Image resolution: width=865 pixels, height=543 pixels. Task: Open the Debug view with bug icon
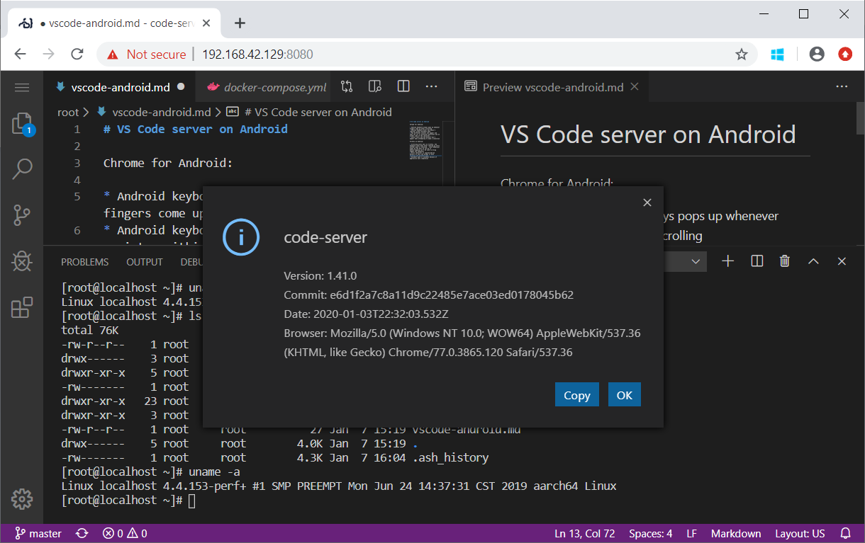pyautogui.click(x=22, y=261)
